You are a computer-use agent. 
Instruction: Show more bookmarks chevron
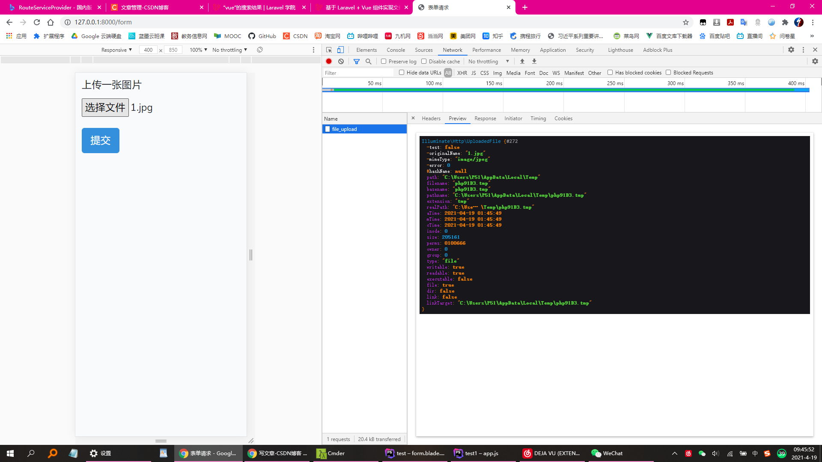812,36
